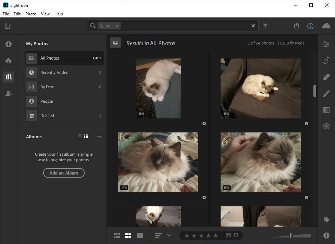
Task: Go to Home via house icon
Action: point(9,61)
